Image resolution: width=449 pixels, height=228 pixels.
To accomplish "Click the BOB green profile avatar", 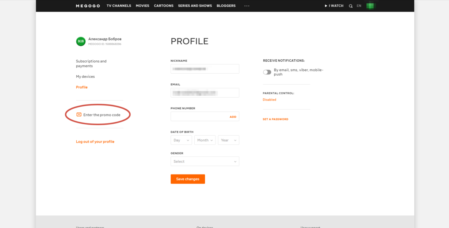I will [x=81, y=41].
